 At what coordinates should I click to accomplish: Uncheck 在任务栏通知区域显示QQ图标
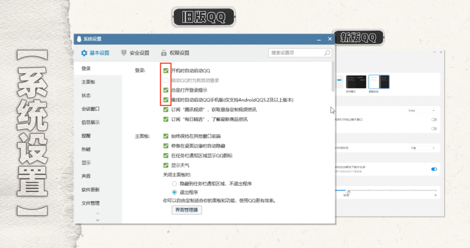tap(166, 156)
